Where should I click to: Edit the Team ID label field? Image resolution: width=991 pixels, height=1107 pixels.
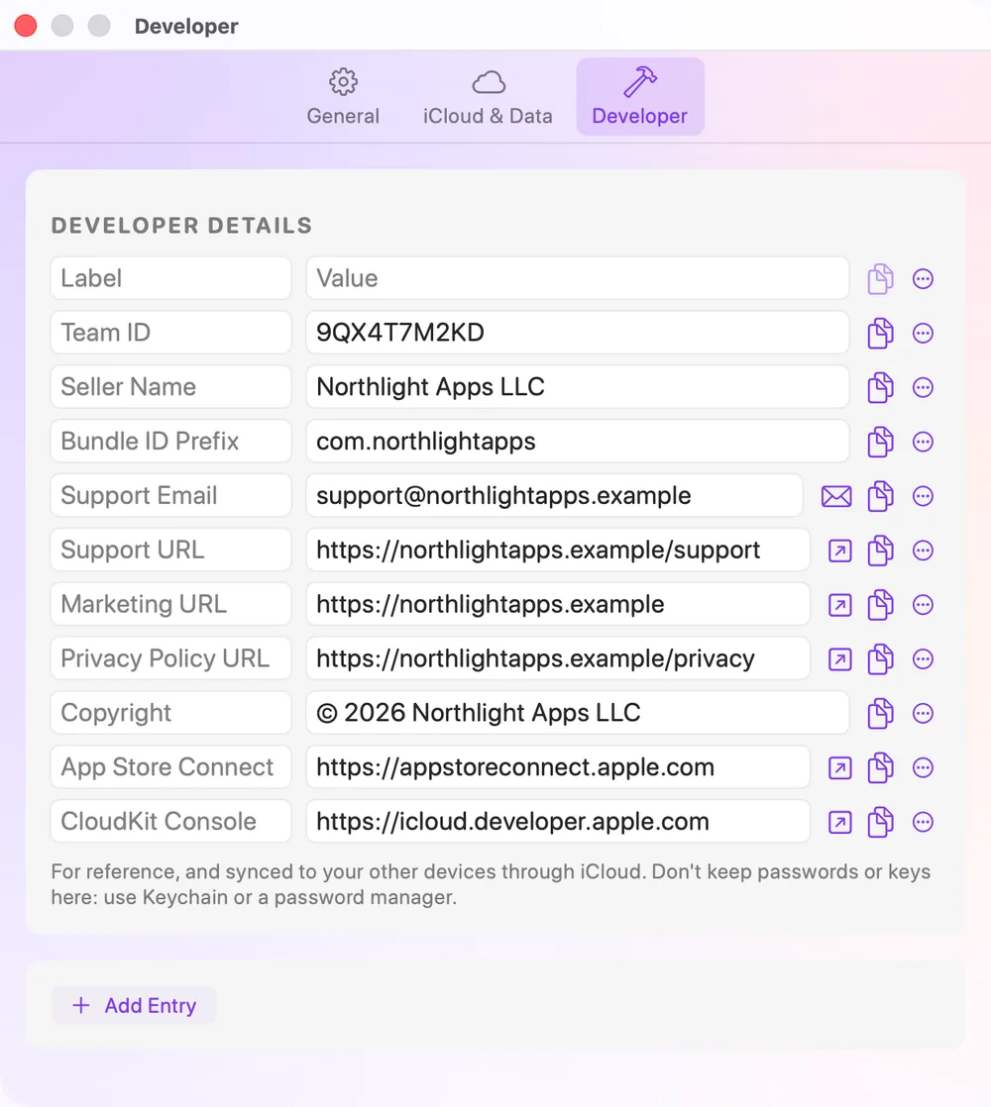170,333
